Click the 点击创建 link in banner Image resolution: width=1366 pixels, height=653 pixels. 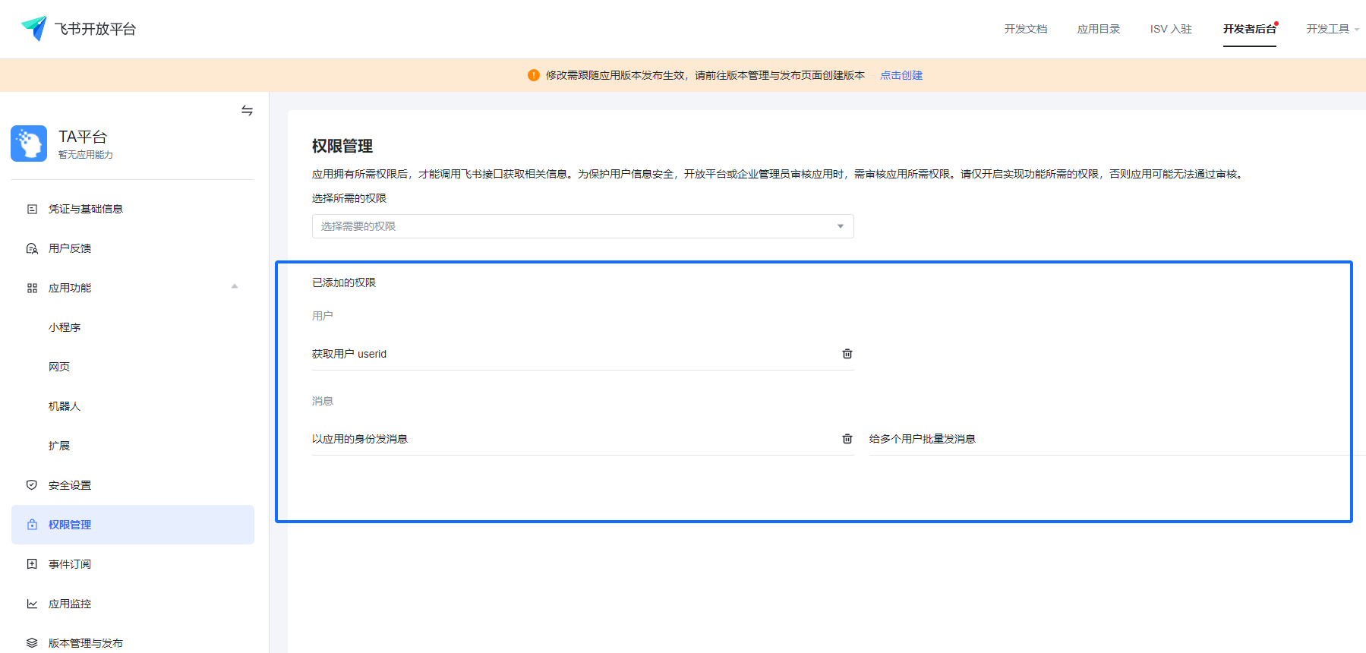point(901,75)
